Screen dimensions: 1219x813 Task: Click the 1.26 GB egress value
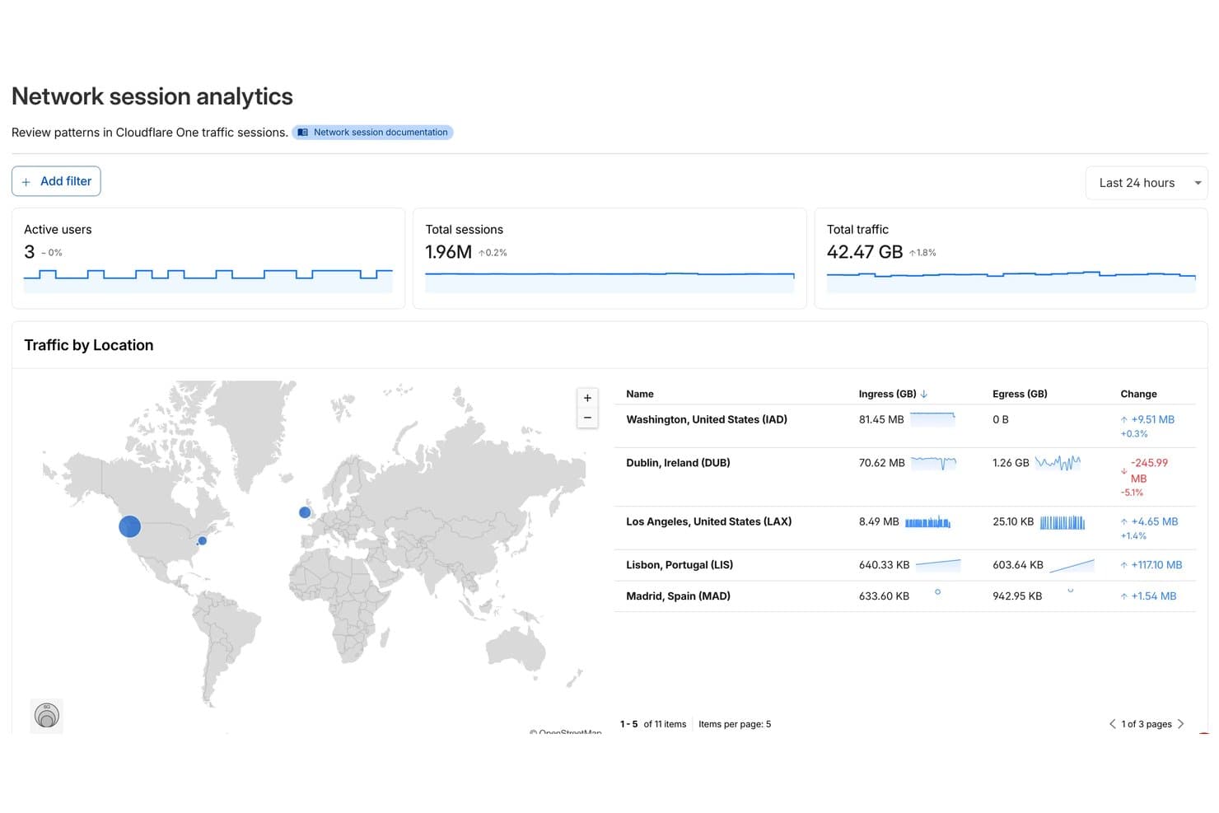(x=1011, y=463)
